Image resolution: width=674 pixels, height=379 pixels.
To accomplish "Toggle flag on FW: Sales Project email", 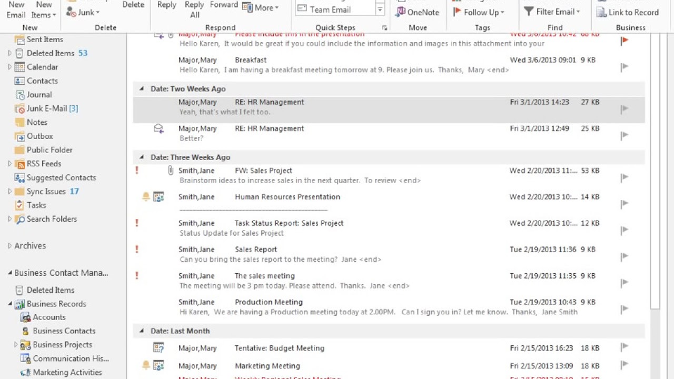I will tap(625, 177).
